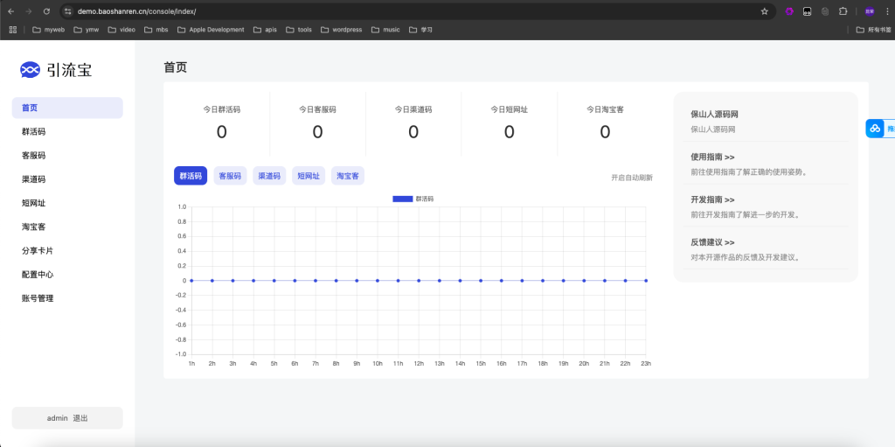Open the wordpress bookmark folder
895x447 pixels.
click(342, 30)
